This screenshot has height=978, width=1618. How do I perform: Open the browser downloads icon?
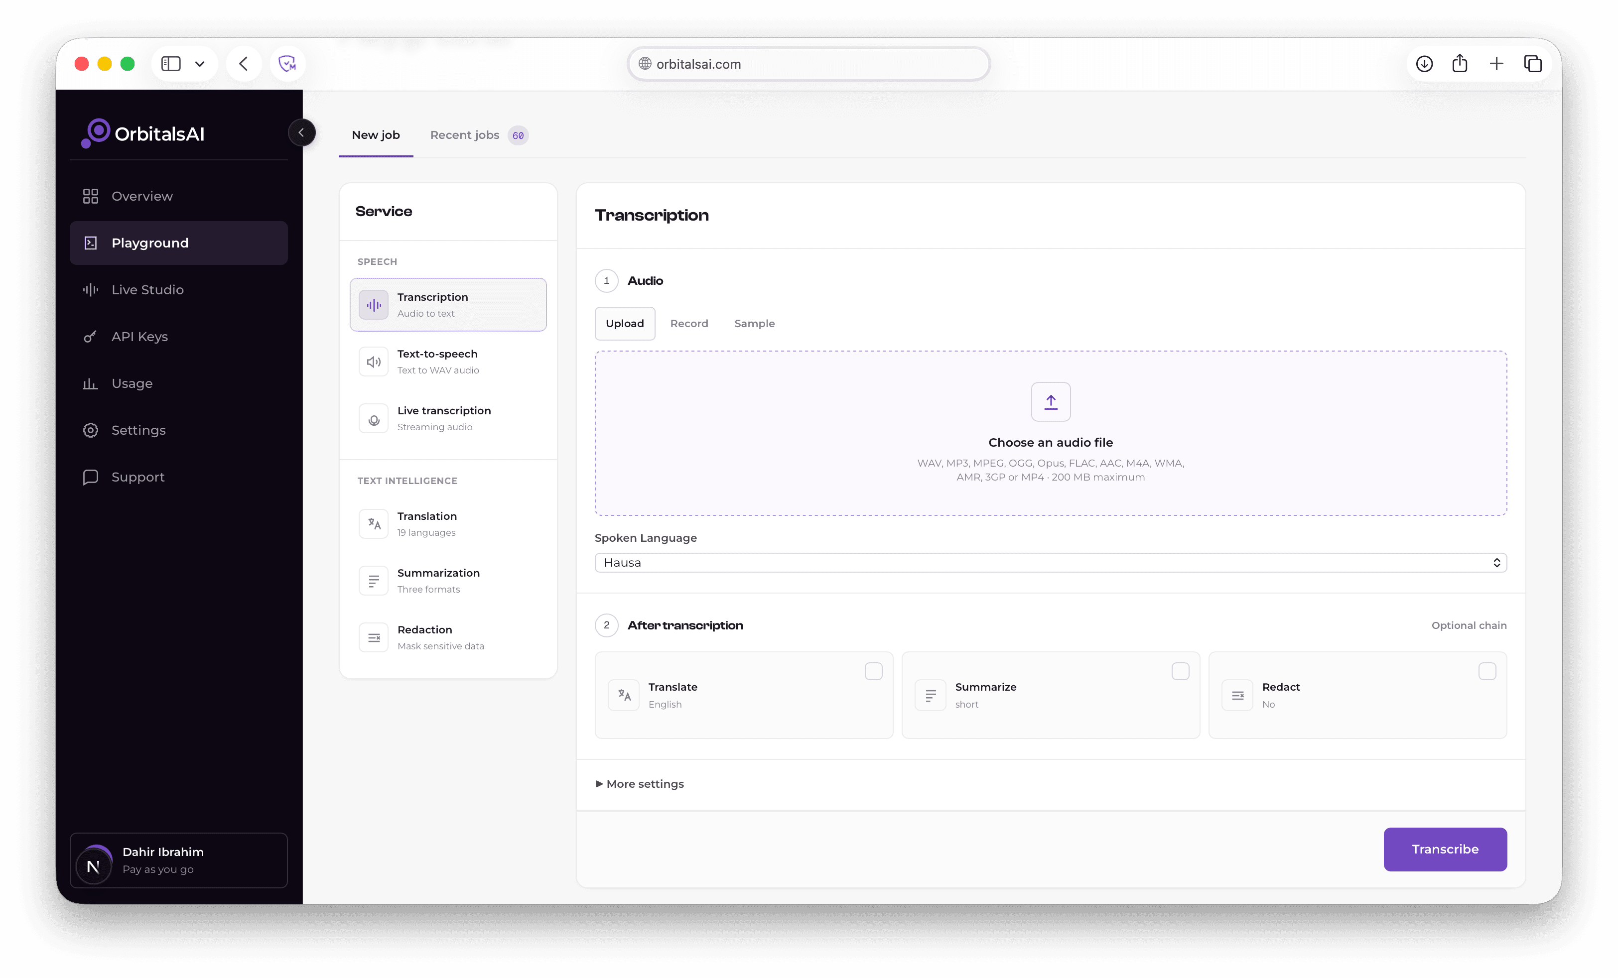point(1424,64)
